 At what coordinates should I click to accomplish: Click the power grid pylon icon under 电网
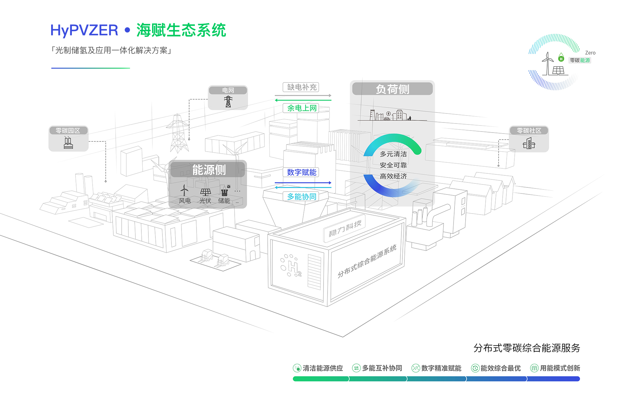click(228, 101)
